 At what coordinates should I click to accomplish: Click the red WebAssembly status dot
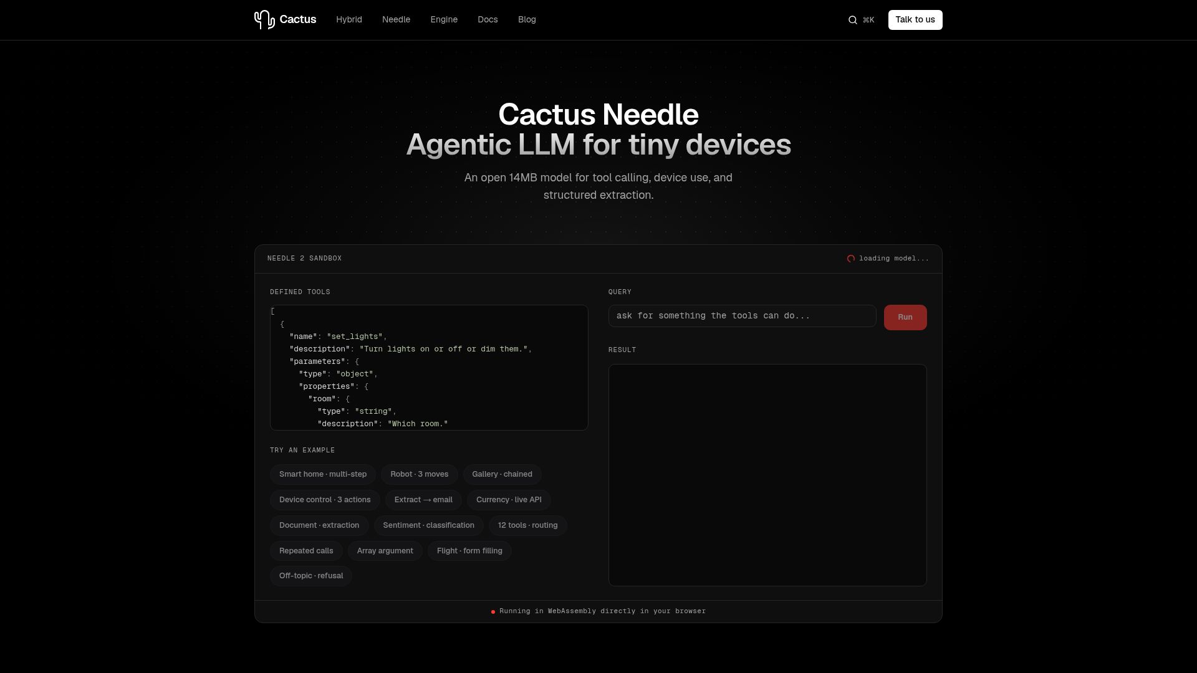point(493,612)
